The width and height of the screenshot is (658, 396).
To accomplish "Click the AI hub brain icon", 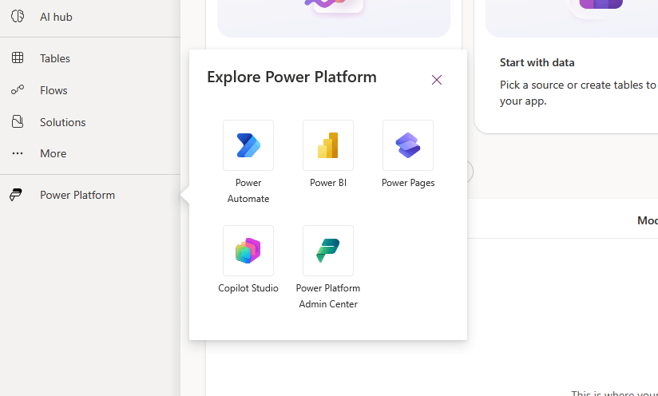I will [18, 16].
